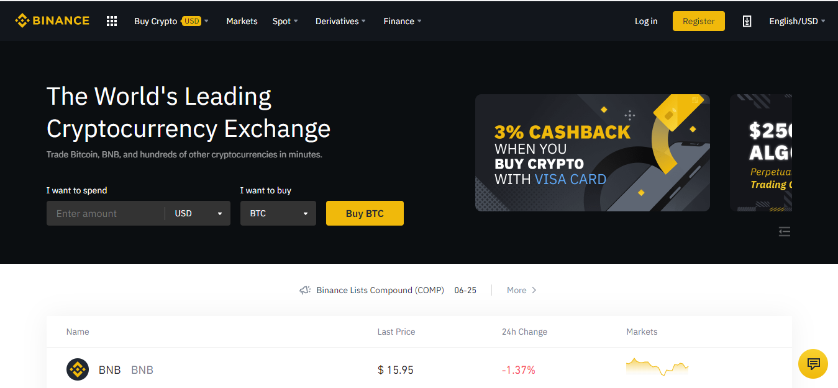Expand the Buy Crypto dropdown
The image size is (838, 388).
pyautogui.click(x=171, y=21)
